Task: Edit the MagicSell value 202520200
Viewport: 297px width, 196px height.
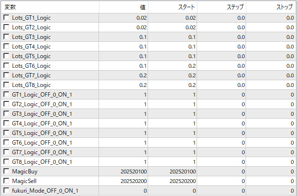Action: [x=124, y=181]
